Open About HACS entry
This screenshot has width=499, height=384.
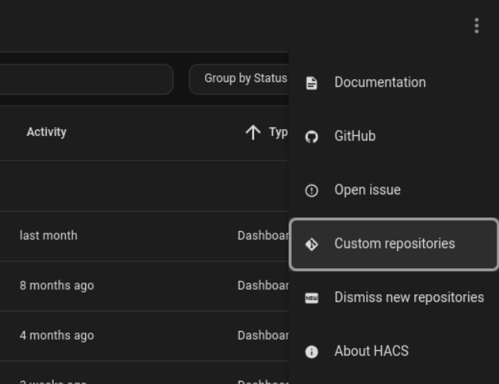[x=394, y=352]
